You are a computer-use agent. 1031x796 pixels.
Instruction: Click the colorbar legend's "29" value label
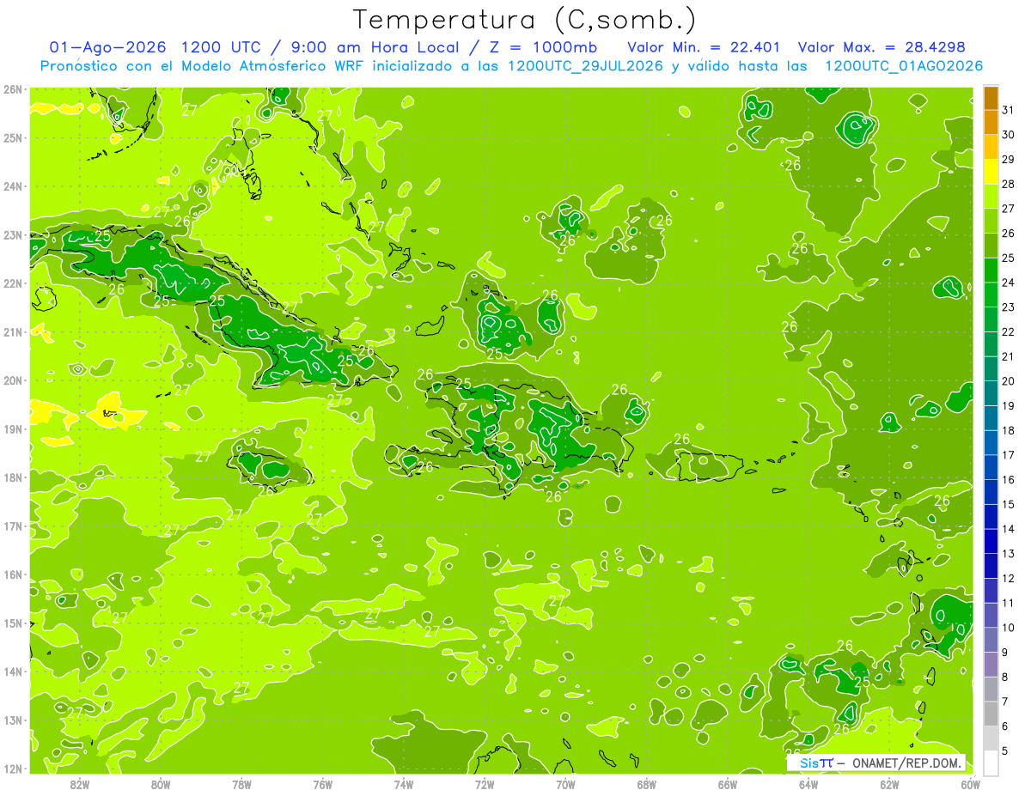pos(1008,159)
